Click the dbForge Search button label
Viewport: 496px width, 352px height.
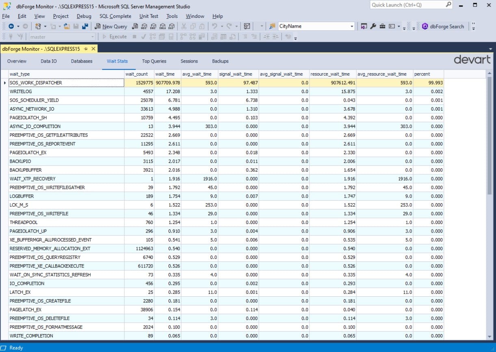pyautogui.click(x=447, y=26)
